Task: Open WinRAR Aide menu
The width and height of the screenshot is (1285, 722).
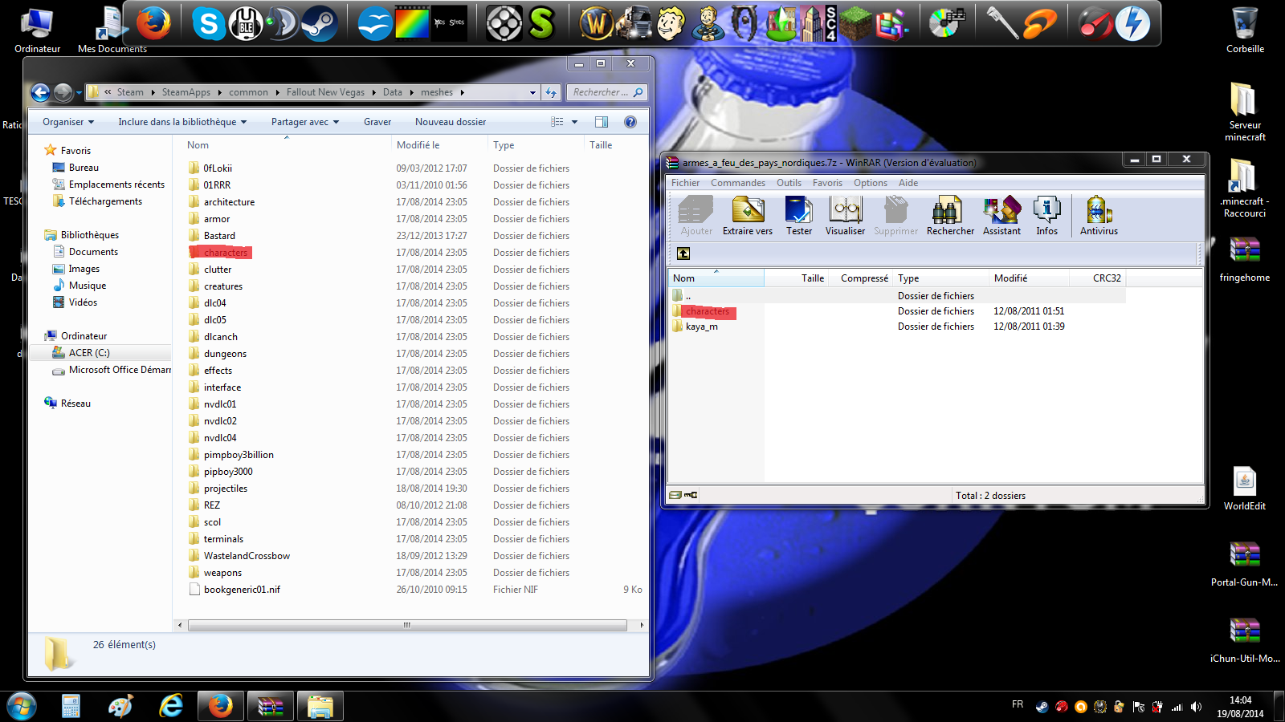Action: pos(908,183)
